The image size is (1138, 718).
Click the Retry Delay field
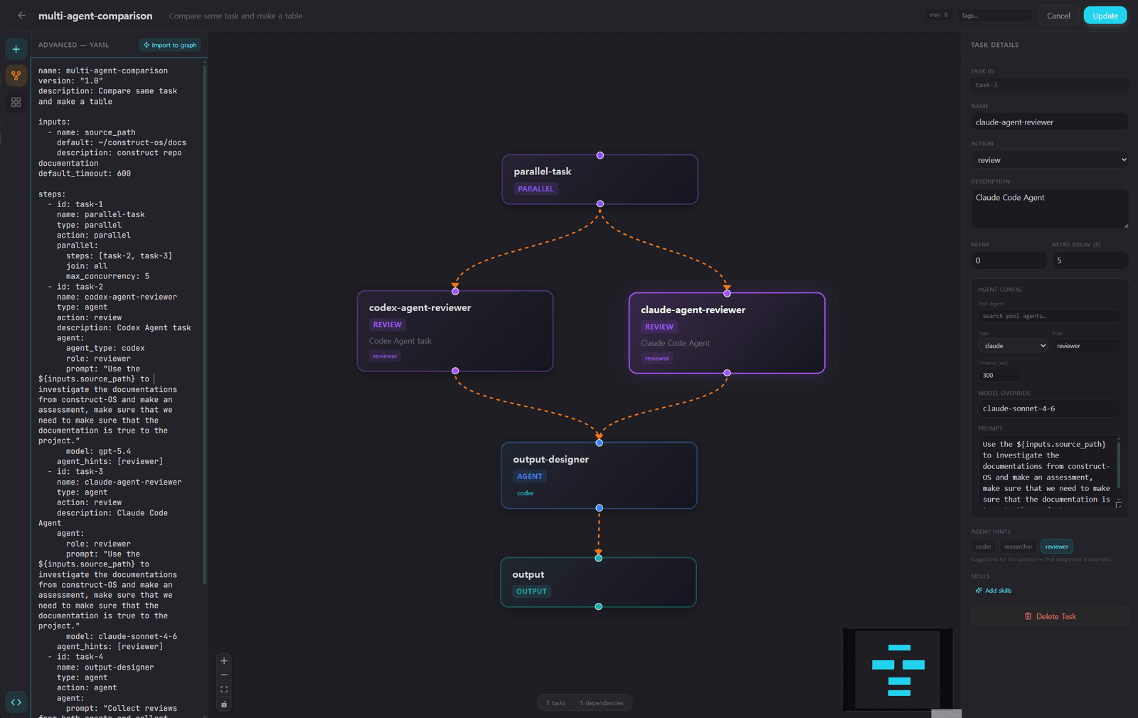point(1090,260)
